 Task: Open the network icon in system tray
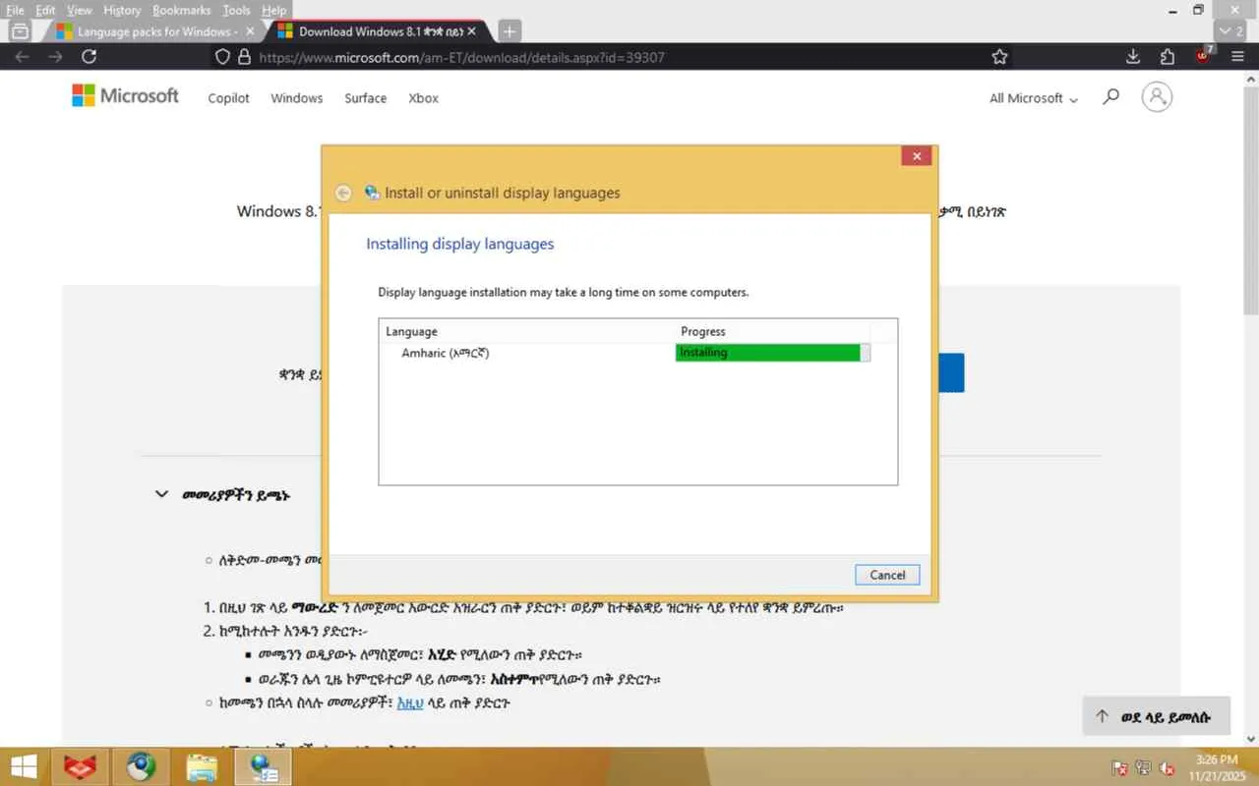[x=1143, y=768]
